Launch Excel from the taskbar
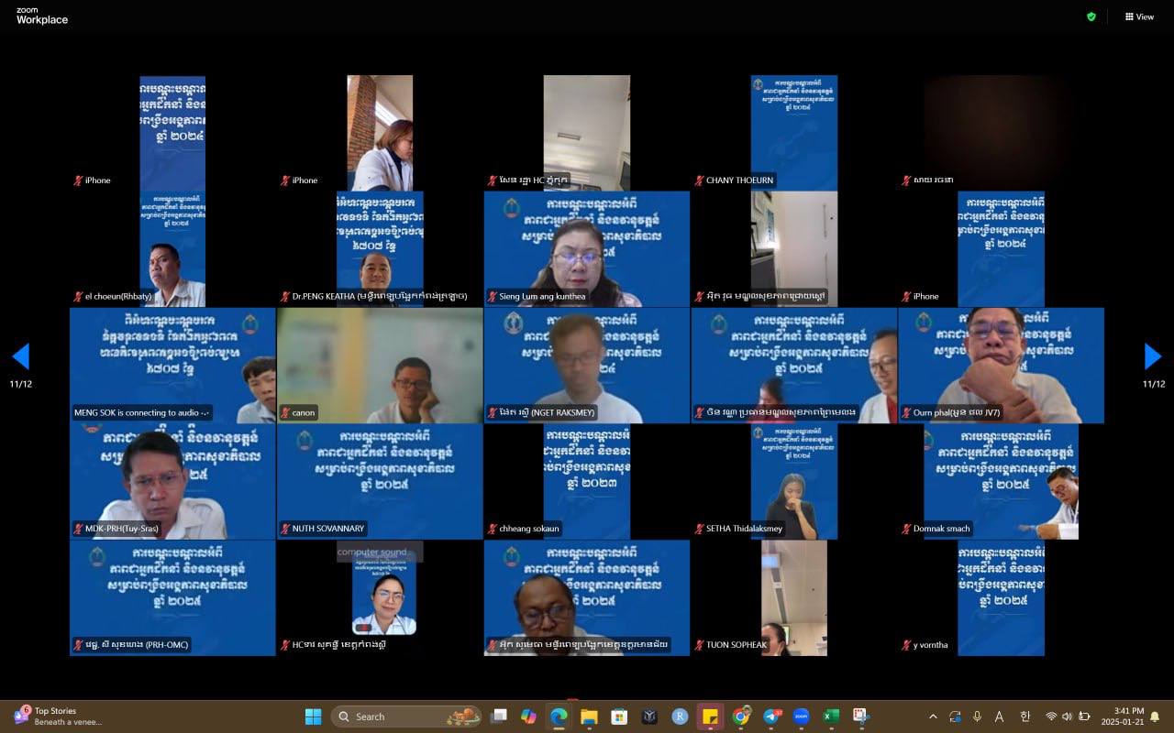The width and height of the screenshot is (1174, 733). click(831, 717)
